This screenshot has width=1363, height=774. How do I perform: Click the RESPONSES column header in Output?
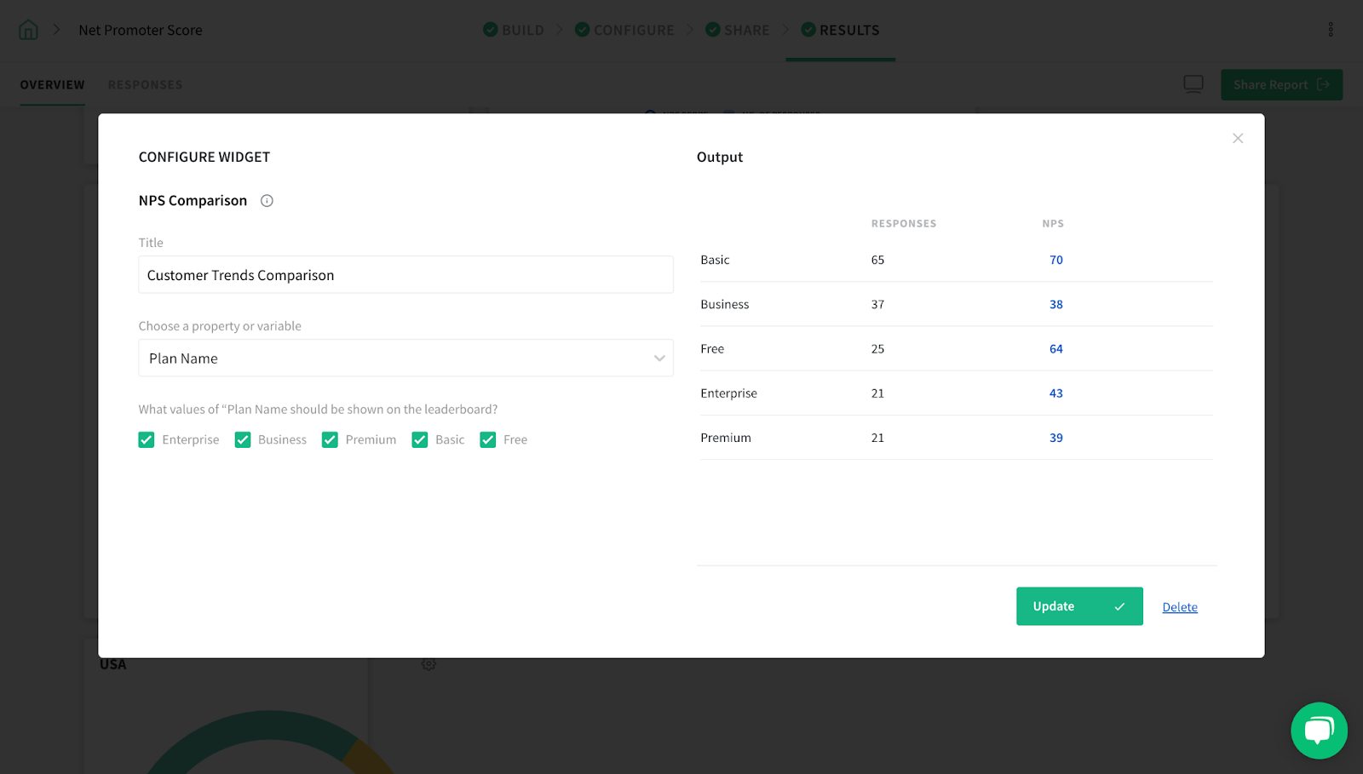point(904,223)
